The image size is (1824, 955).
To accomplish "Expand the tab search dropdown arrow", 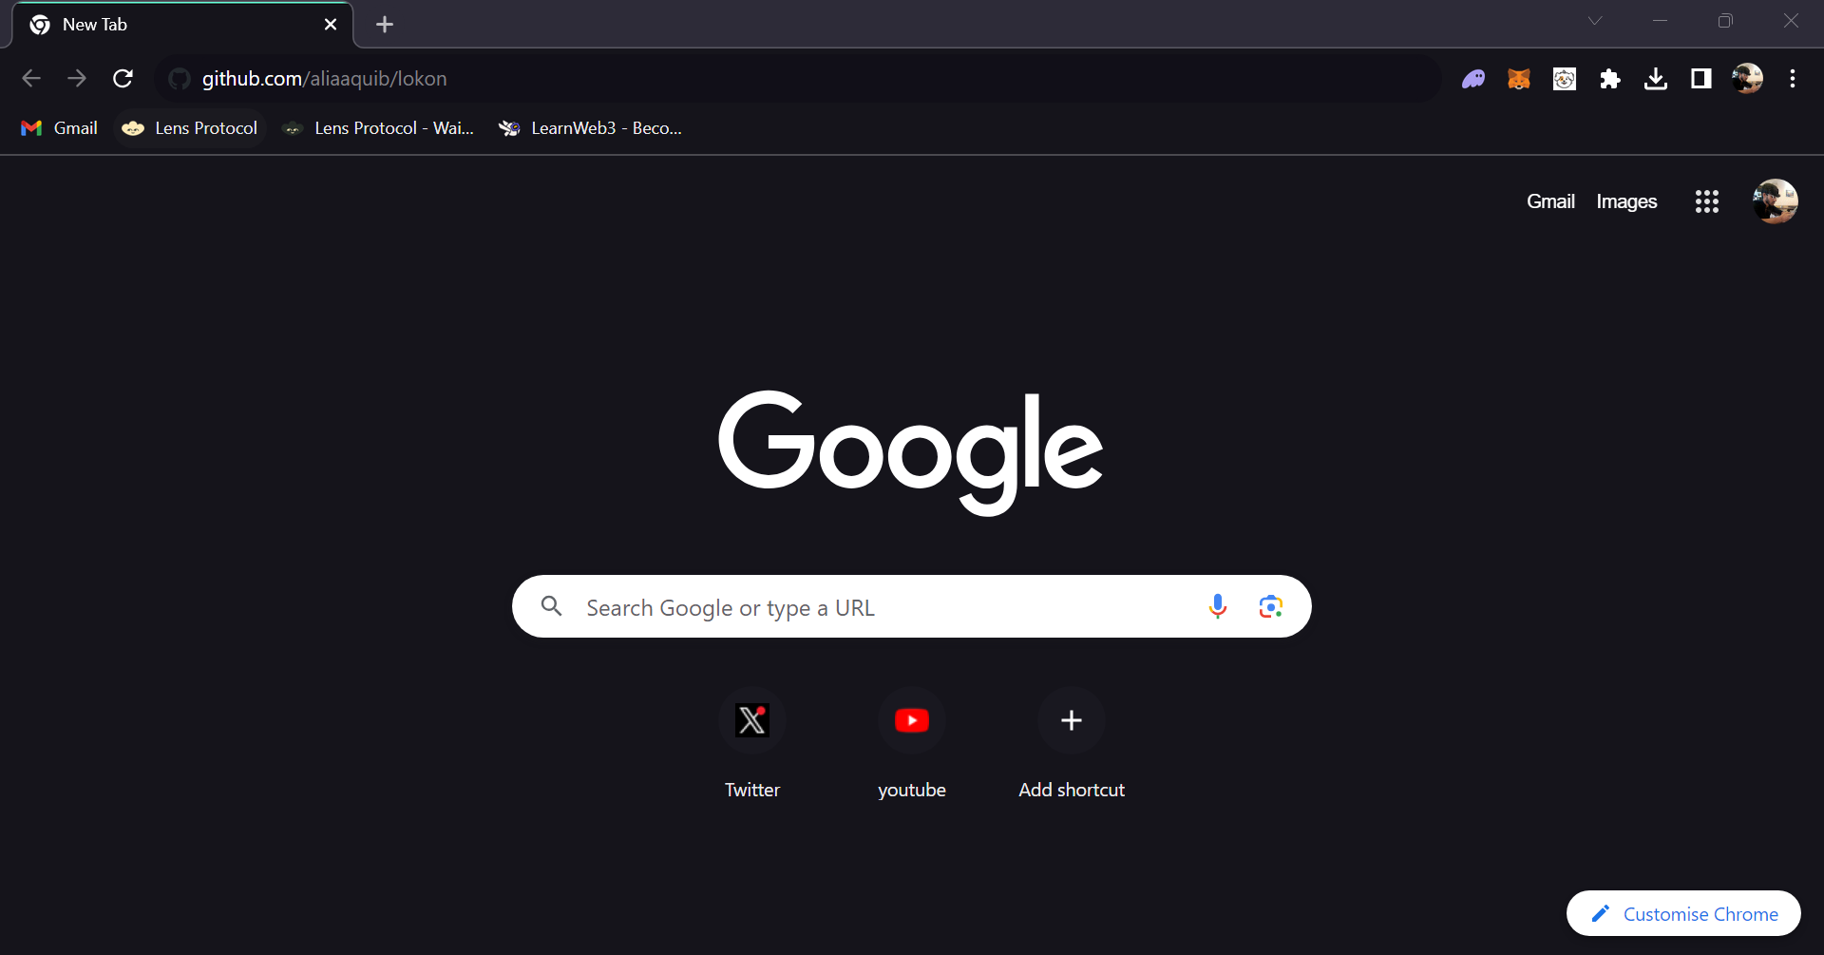I will click(x=1595, y=21).
